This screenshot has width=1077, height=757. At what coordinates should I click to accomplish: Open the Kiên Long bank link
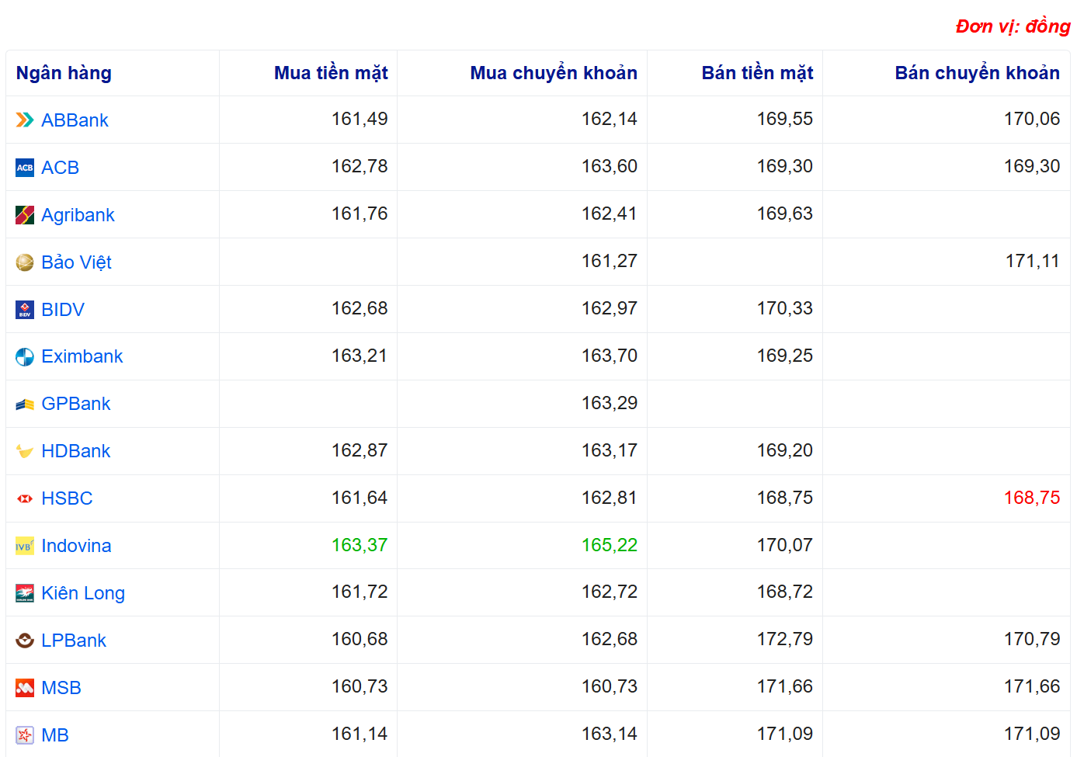click(x=82, y=593)
